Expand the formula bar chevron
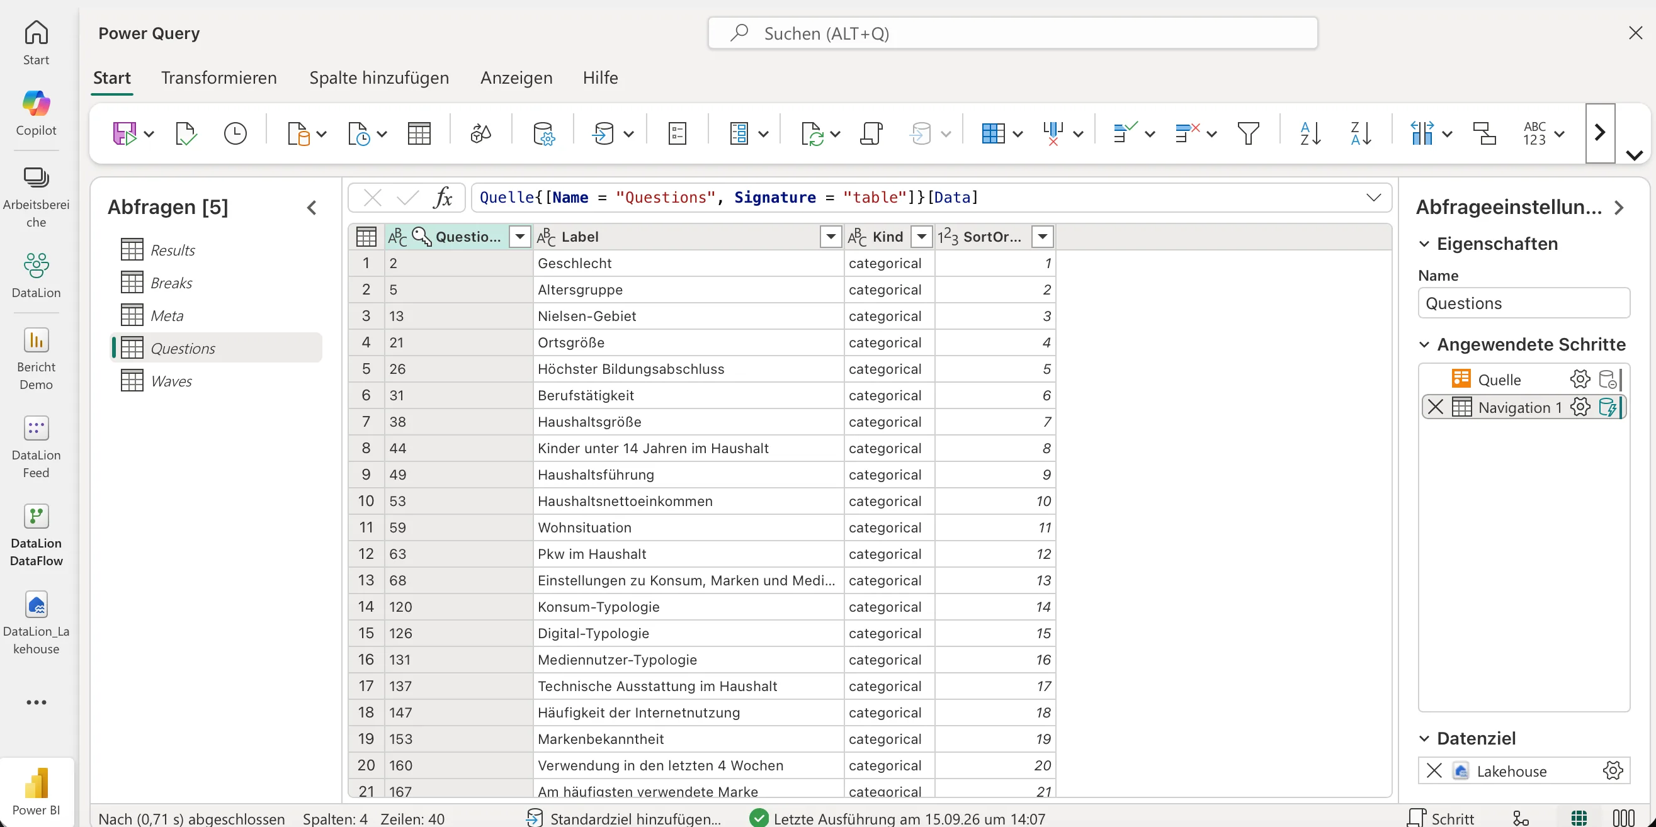 1374,197
